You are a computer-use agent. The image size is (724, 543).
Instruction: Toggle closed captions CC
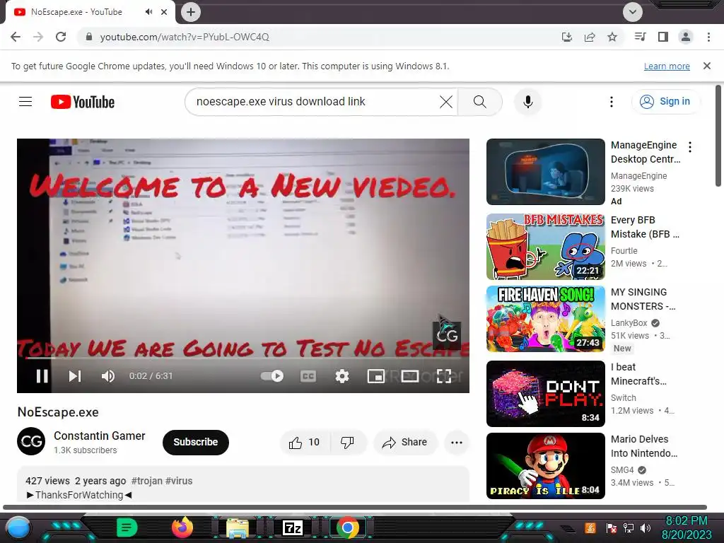pos(308,376)
